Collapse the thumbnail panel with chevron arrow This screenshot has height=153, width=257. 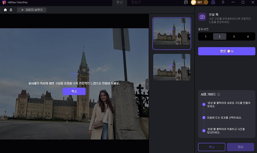click(147, 84)
